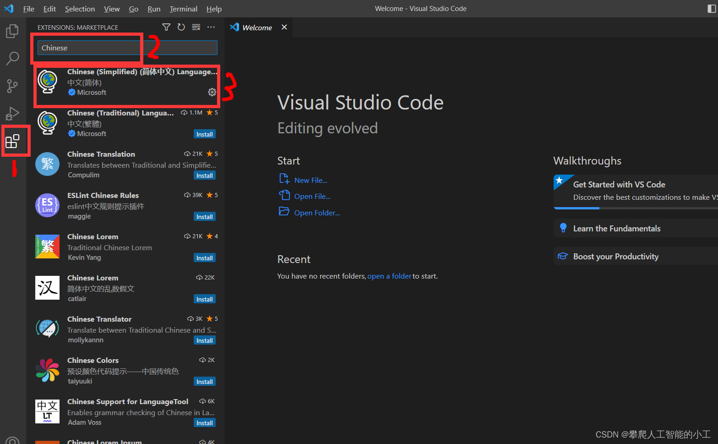Image resolution: width=718 pixels, height=444 pixels.
Task: Click the Open Folder icon under Start
Action: (284, 211)
